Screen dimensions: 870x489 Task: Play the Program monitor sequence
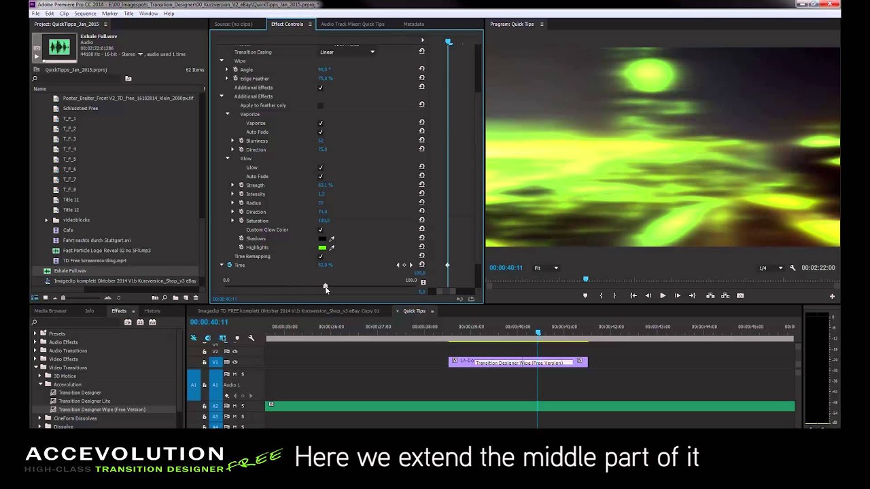[663, 295]
